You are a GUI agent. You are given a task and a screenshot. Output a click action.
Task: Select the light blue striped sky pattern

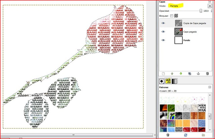click(171, 130)
